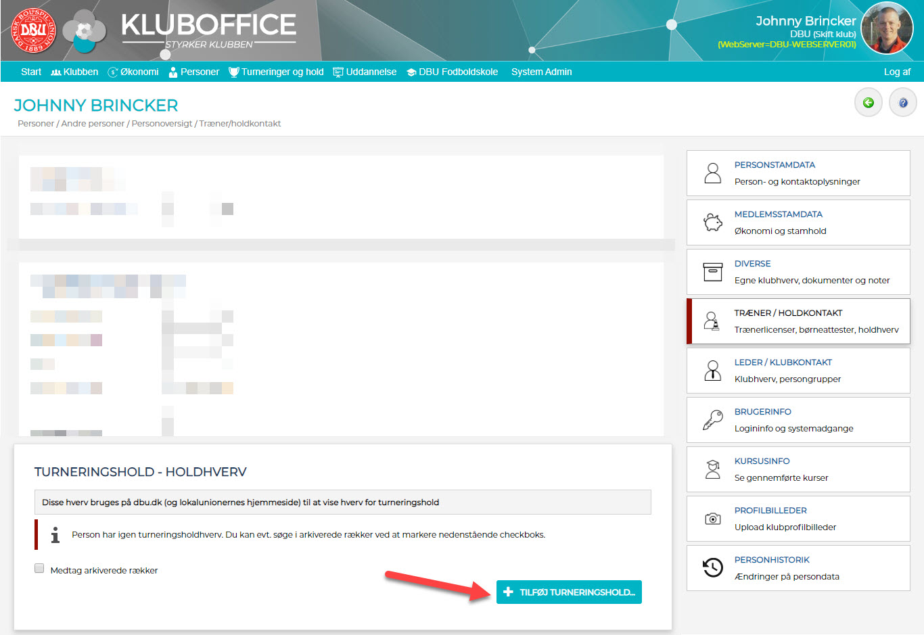924x635 pixels.
Task: Click the DBU logo emblem
Action: [34, 30]
